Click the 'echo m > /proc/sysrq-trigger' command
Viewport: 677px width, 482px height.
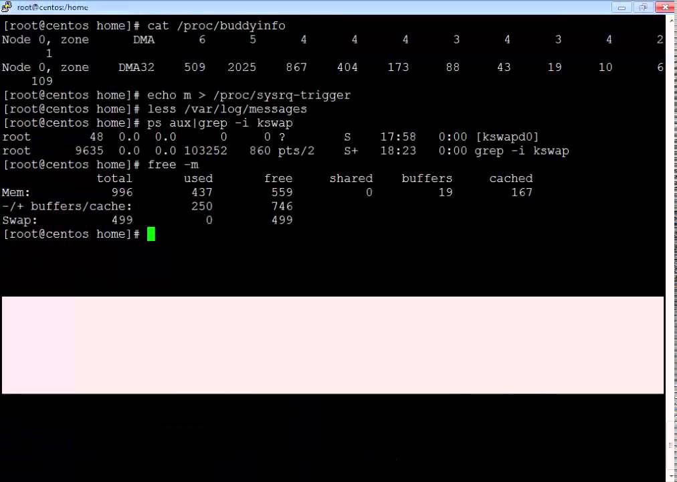coord(249,96)
